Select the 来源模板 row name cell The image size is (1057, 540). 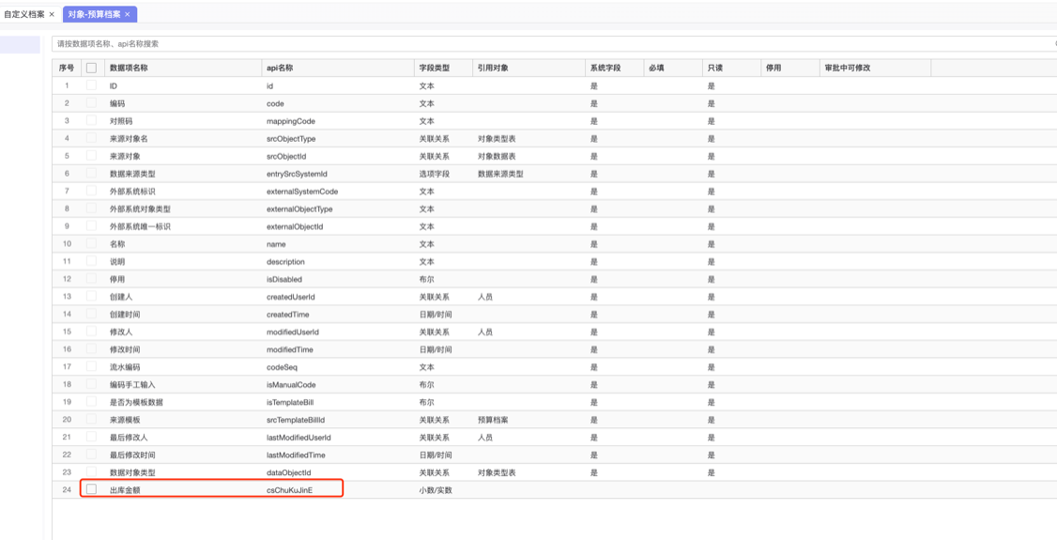pyautogui.click(x=125, y=420)
